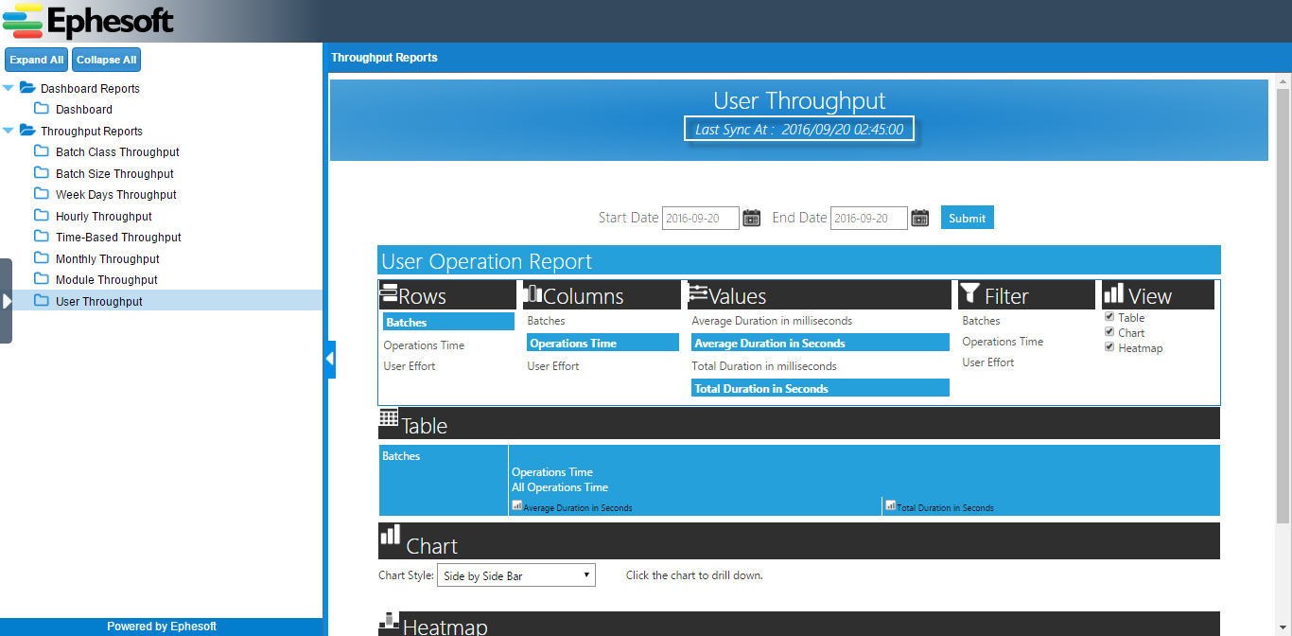Image resolution: width=1292 pixels, height=636 pixels.
Task: Click the Table section grid icon
Action: 389,417
